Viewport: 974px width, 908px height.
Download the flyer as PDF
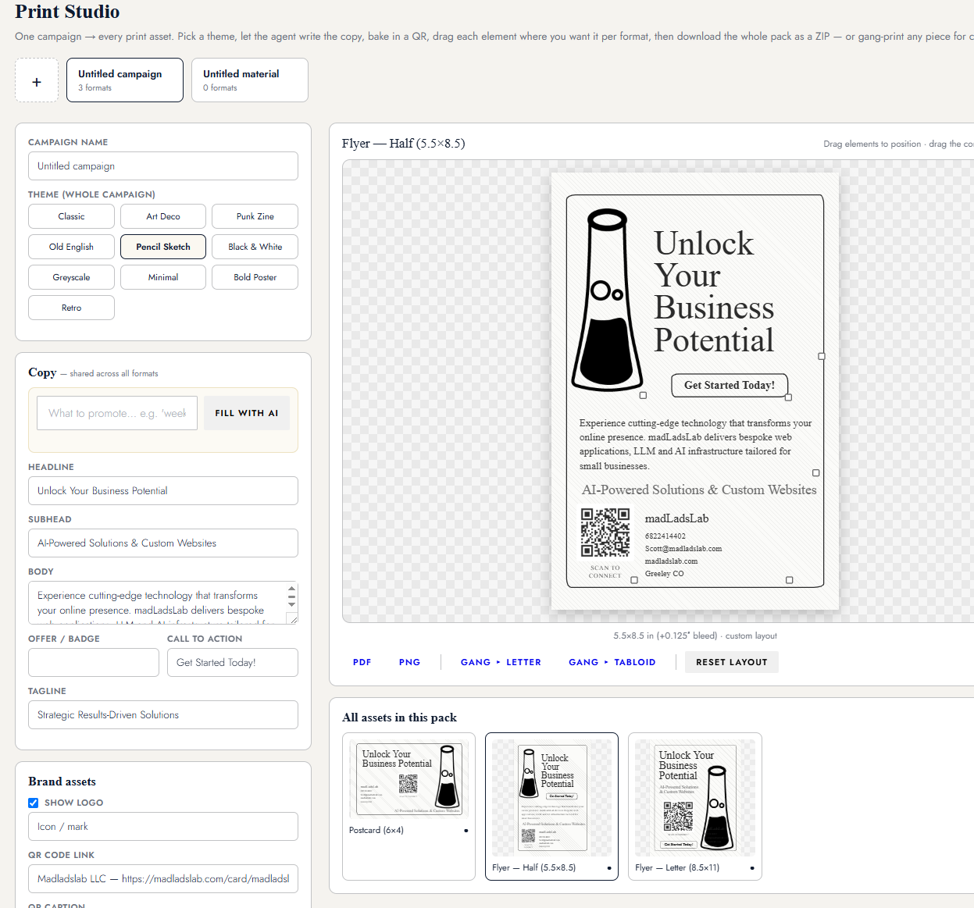point(362,662)
